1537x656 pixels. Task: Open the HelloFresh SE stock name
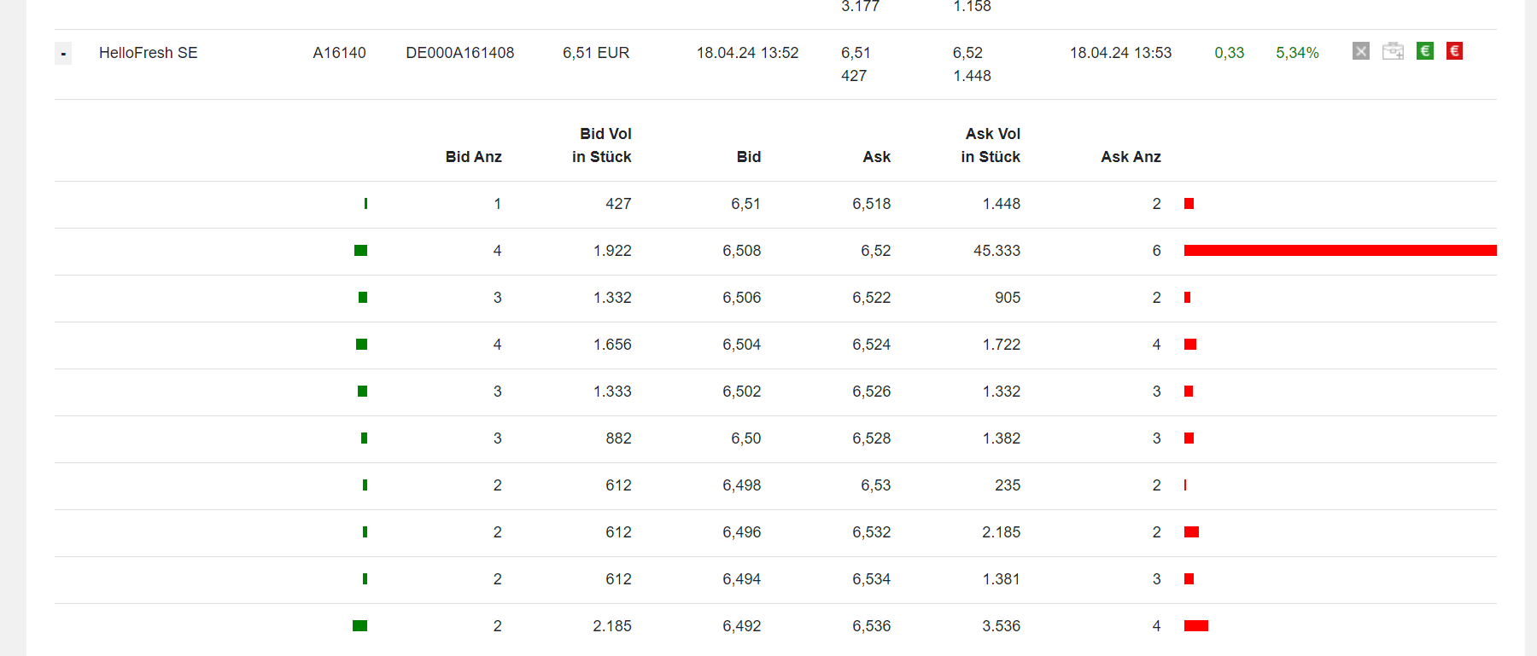tap(148, 53)
